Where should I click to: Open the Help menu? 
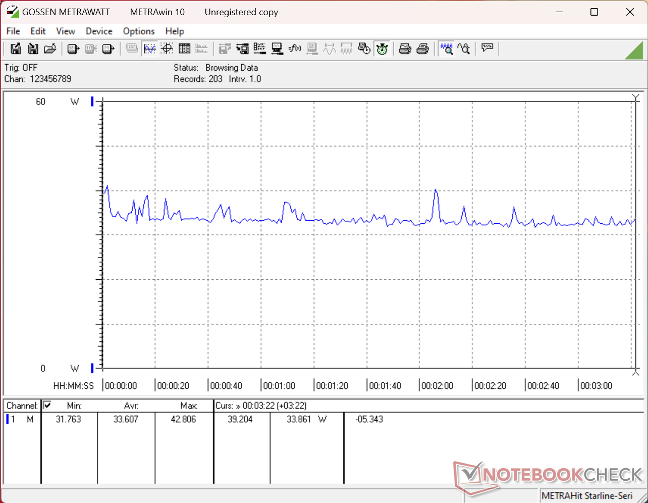[x=175, y=31]
